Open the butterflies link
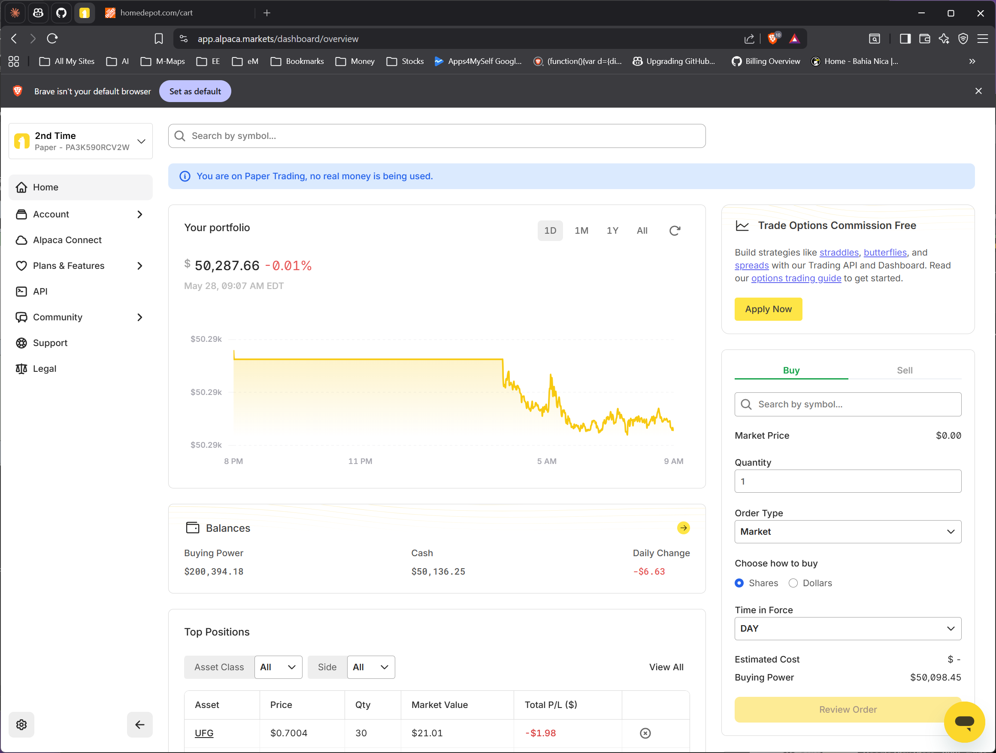Screen dimensions: 996x753 coord(885,252)
